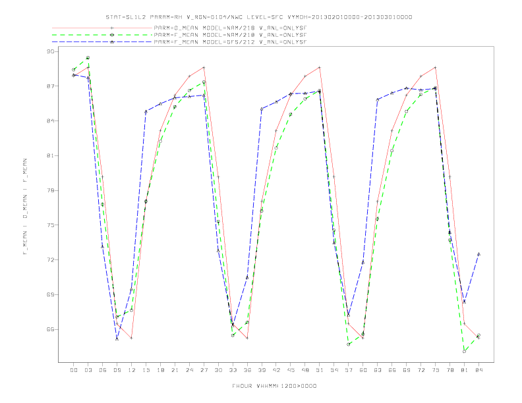The height and width of the screenshot is (403, 522).
Task: Click the y-axis tick label 90
Action: [x=50, y=51]
